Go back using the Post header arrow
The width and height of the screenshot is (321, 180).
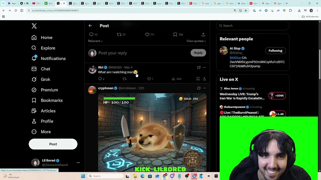point(90,26)
